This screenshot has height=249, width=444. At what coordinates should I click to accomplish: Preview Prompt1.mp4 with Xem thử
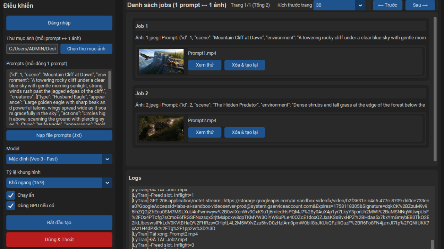point(205,65)
